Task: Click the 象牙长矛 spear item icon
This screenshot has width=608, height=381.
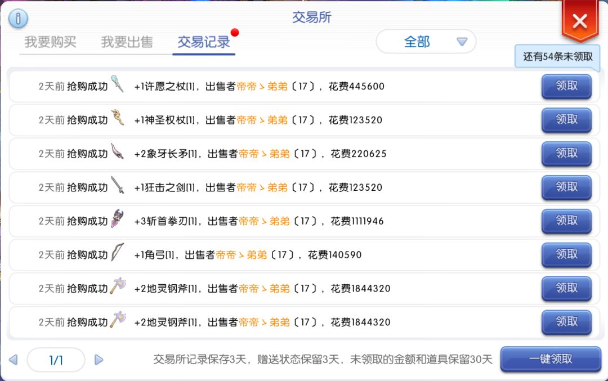Action: click(118, 151)
